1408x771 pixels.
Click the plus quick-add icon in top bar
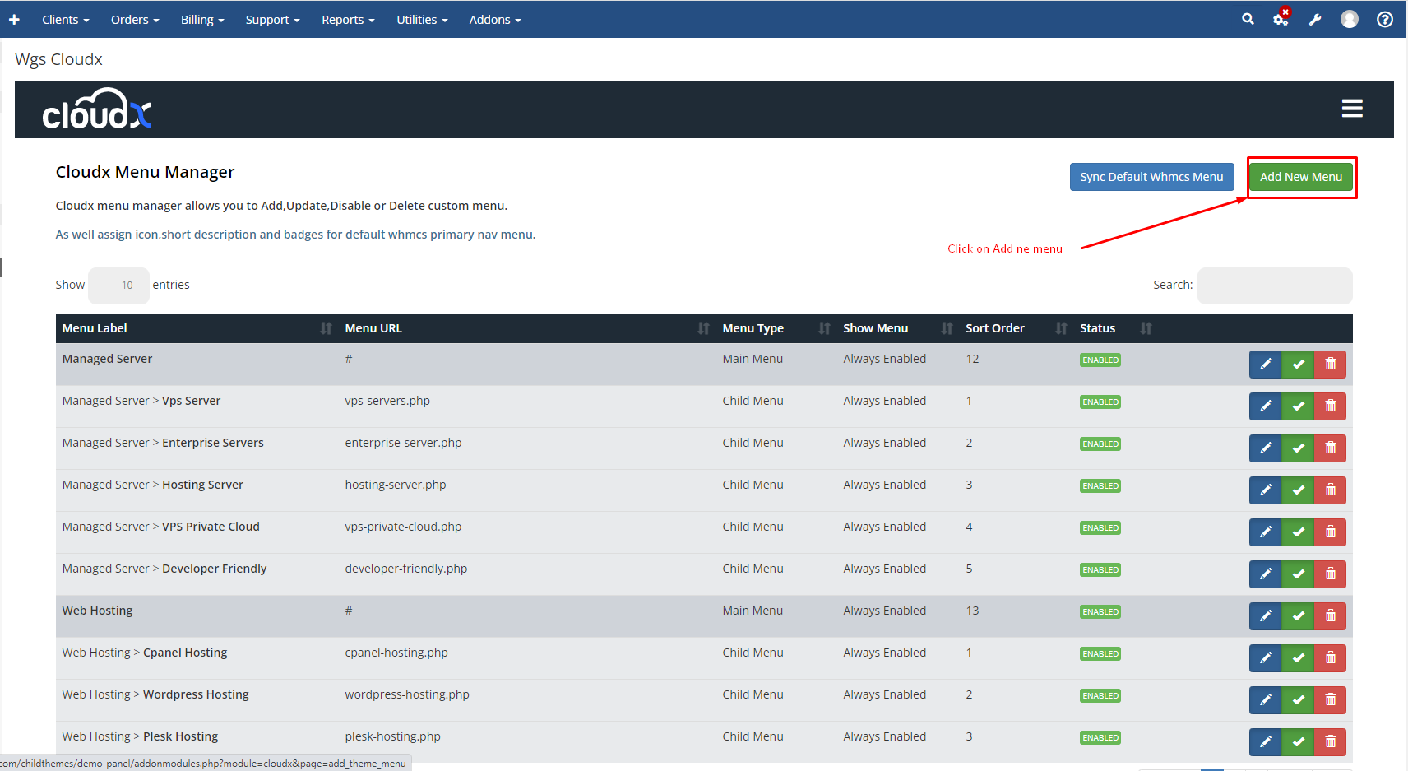[x=14, y=19]
